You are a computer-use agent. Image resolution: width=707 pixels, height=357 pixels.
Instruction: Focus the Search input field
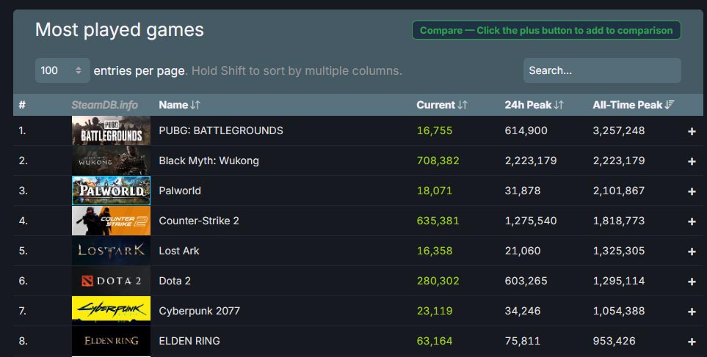pyautogui.click(x=602, y=70)
